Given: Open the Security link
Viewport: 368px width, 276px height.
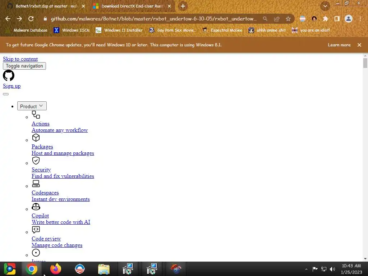Looking at the screenshot, I should pyautogui.click(x=41, y=170).
